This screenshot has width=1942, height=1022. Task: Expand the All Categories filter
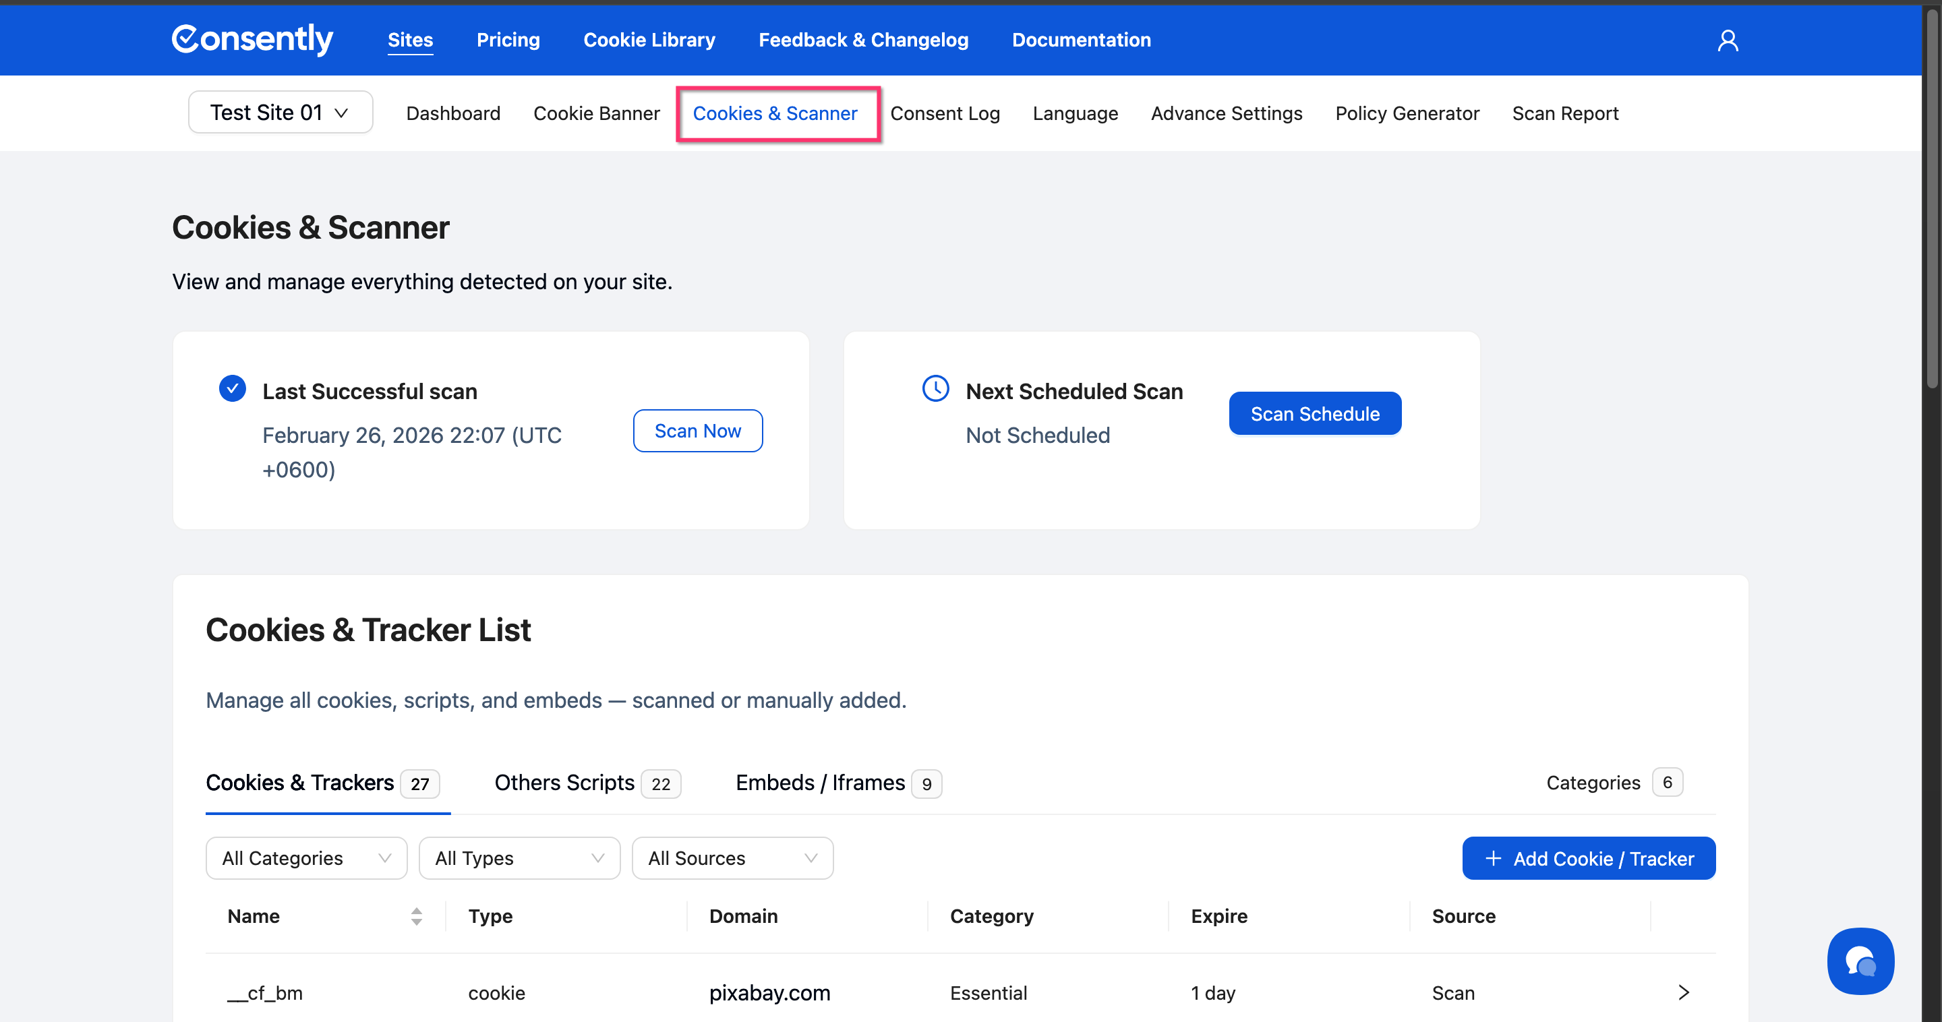pyautogui.click(x=306, y=858)
